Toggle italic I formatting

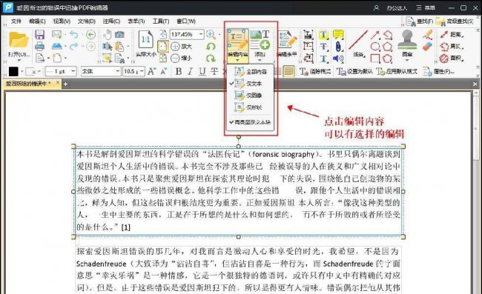191,72
